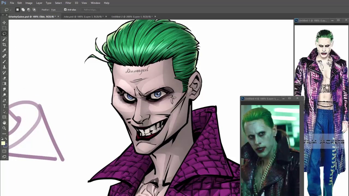Toggle the Anti-alias checkbox
Image resolution: width=349 pixels, height=196 pixels.
65,10
